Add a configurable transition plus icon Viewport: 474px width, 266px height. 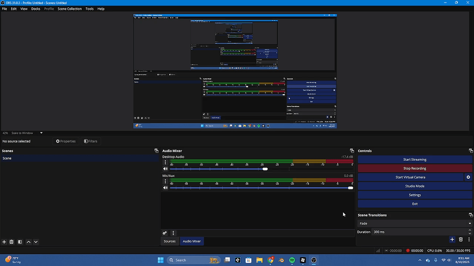click(x=452, y=240)
